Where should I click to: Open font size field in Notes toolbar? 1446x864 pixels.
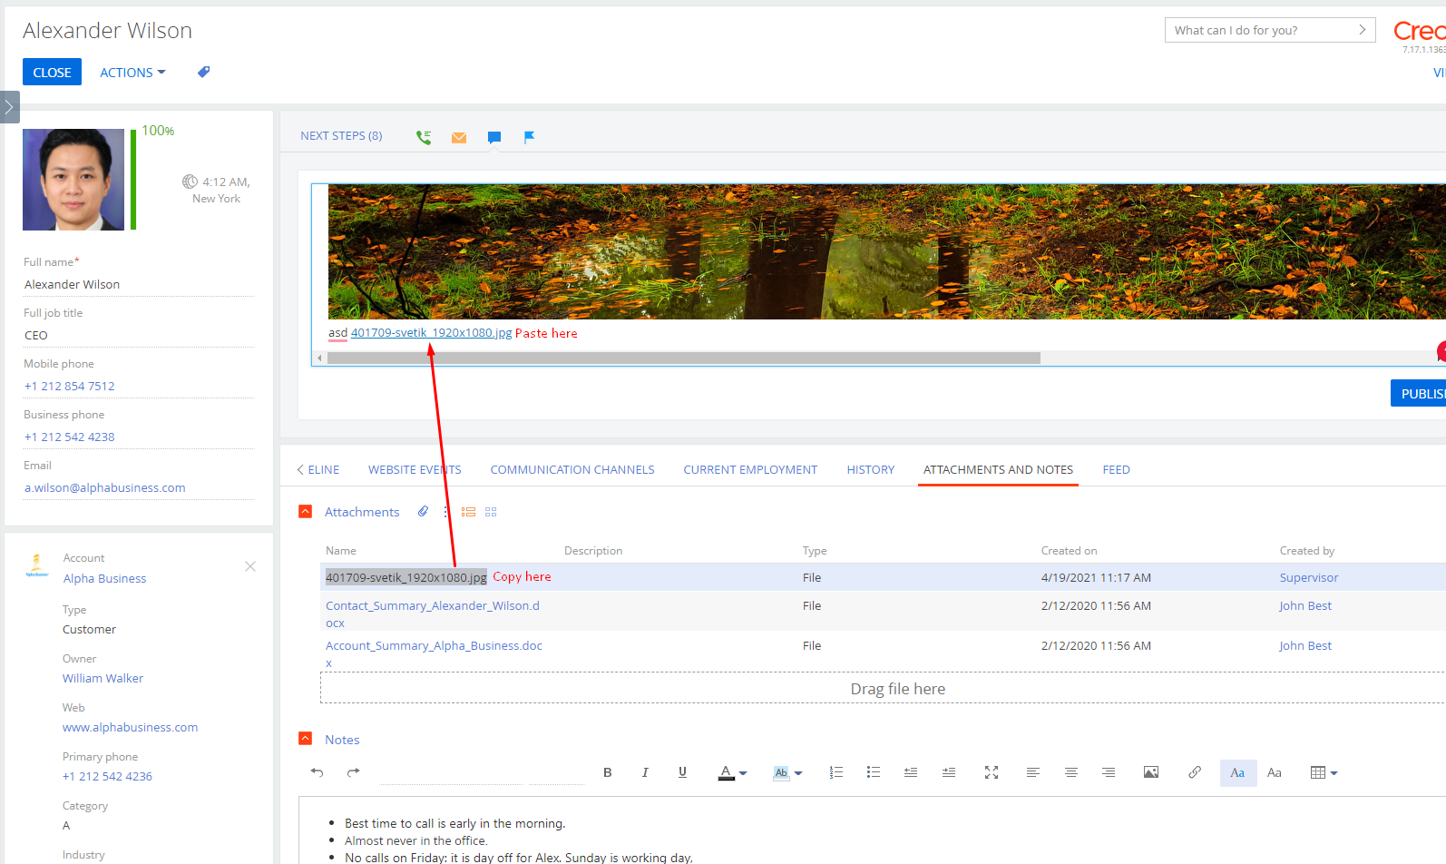pos(557,773)
